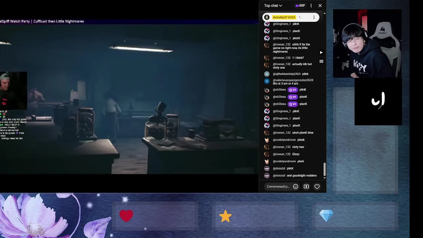This screenshot has width=423, height=238.
Task: Click the 0XP crown badge
Action: pos(300,6)
